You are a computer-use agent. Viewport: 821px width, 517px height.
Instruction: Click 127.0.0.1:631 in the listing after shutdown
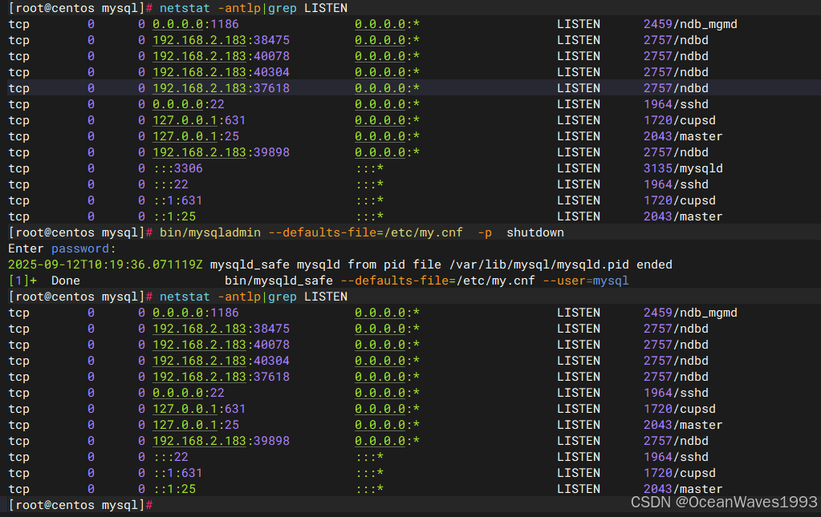click(199, 409)
